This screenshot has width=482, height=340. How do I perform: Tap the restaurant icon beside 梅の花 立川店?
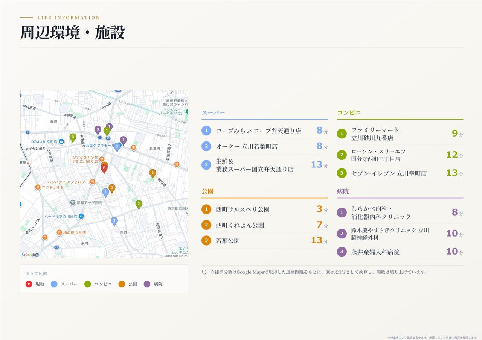tap(59, 232)
